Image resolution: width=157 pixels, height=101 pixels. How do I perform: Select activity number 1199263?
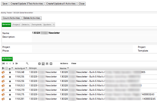point(20,86)
